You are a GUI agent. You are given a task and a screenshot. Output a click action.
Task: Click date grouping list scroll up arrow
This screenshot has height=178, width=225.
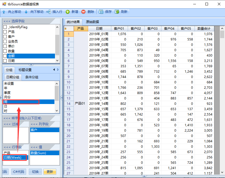pyautogui.click(x=57, y=84)
